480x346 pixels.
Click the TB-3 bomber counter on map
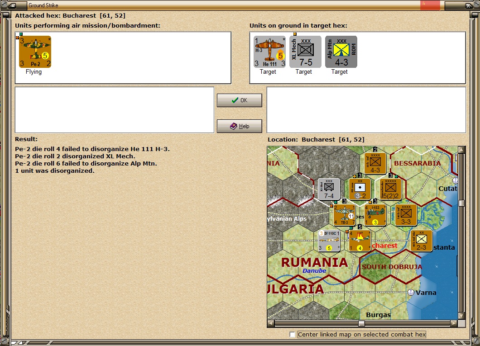(345, 215)
